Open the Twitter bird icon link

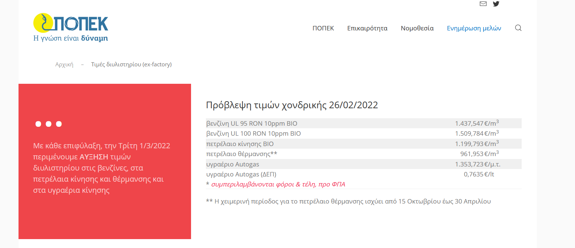coord(496,4)
